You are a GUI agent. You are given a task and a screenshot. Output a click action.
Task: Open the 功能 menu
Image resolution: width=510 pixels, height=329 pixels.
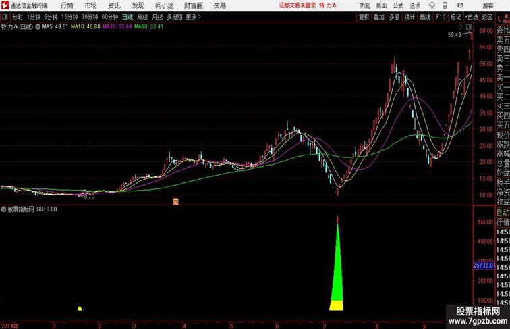364,5
